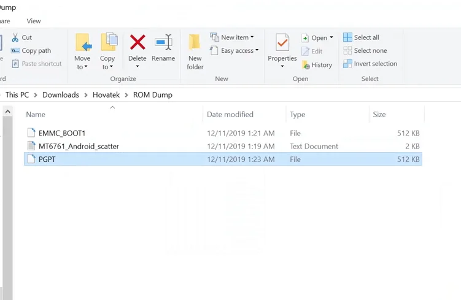Open the Easy access dropdown arrow
461x300 pixels.
257,50
